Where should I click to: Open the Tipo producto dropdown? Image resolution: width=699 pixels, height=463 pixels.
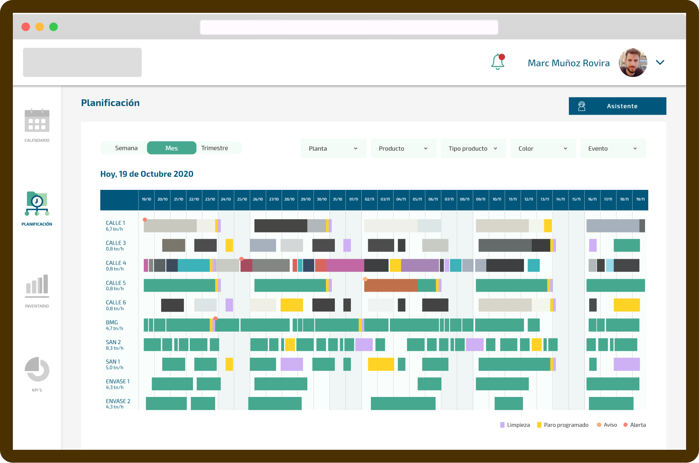point(473,149)
